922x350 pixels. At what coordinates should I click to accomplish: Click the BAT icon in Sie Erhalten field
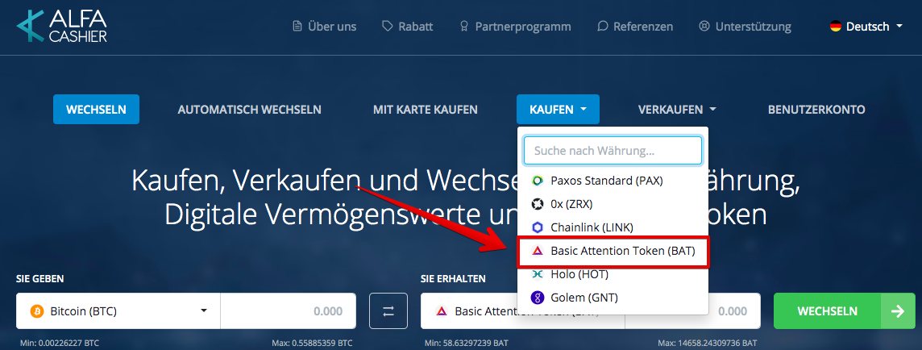coord(441,311)
